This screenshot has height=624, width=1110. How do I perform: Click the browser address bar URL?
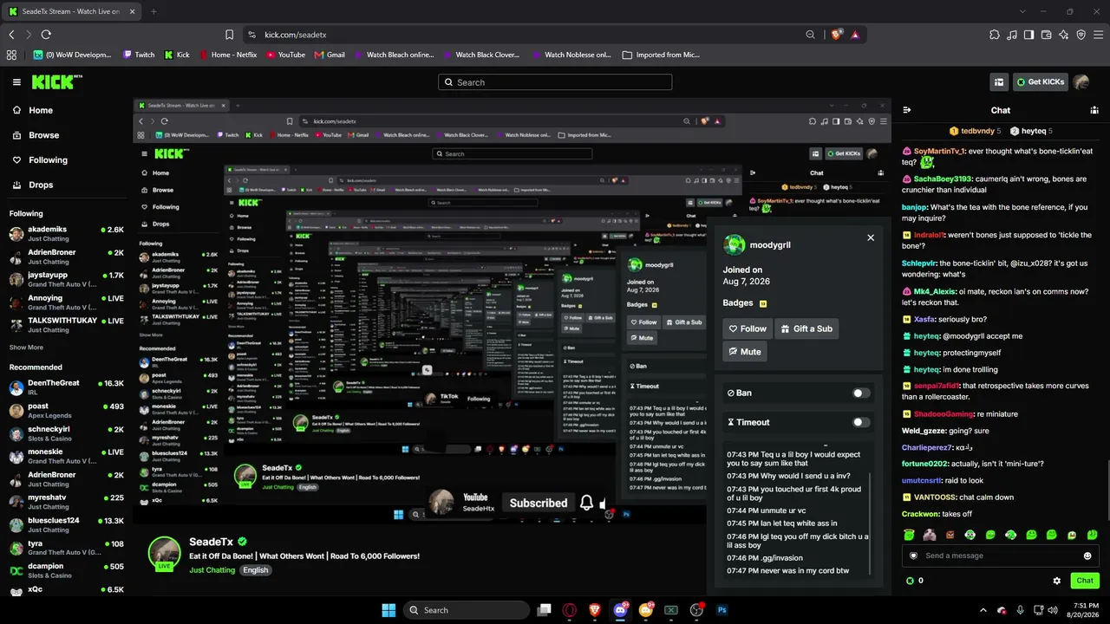coord(296,35)
